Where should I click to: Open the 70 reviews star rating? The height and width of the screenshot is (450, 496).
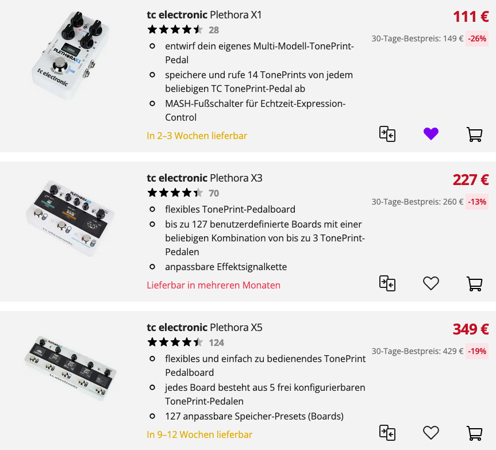pyautogui.click(x=183, y=193)
